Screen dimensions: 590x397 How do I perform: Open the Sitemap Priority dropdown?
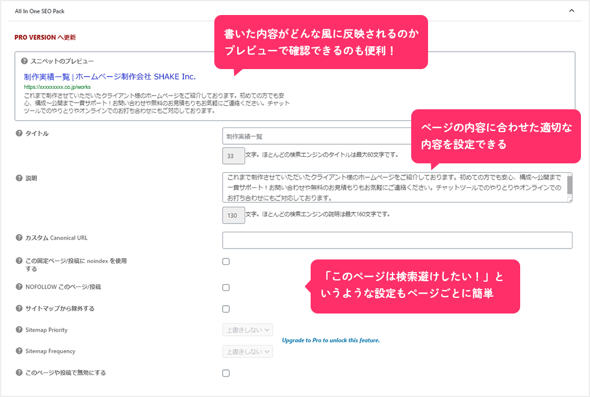point(247,330)
